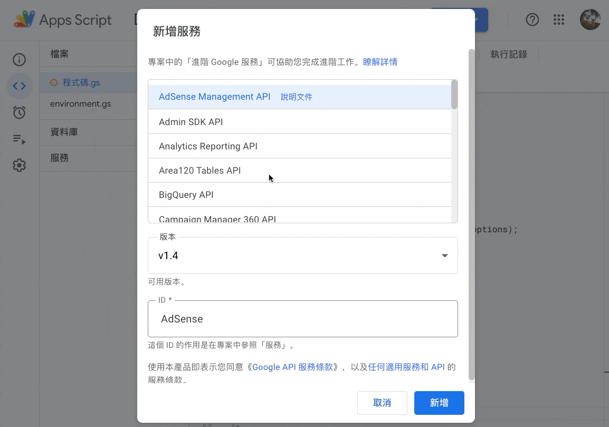Open the 瞭解詳情 learn more link
Image resolution: width=609 pixels, height=427 pixels.
[x=380, y=62]
